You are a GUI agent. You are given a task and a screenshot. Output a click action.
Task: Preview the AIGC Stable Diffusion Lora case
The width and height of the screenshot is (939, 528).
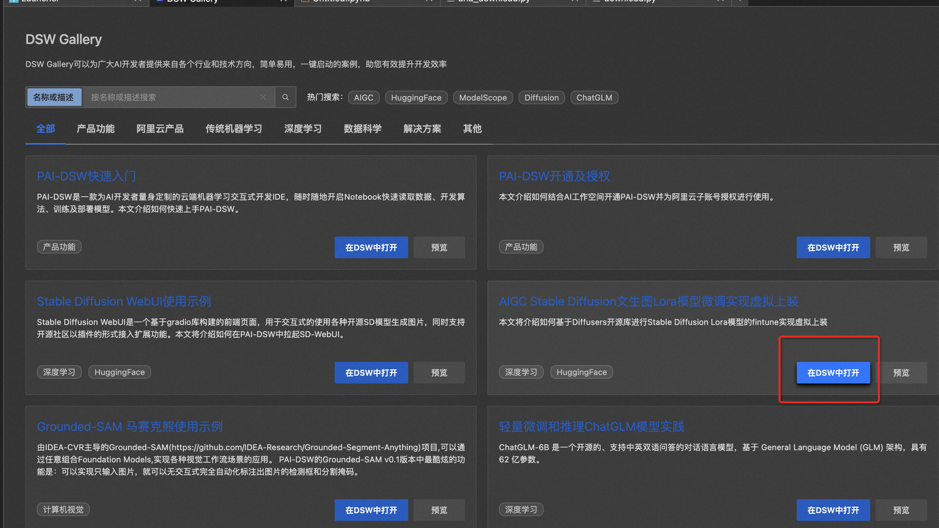pyautogui.click(x=901, y=373)
